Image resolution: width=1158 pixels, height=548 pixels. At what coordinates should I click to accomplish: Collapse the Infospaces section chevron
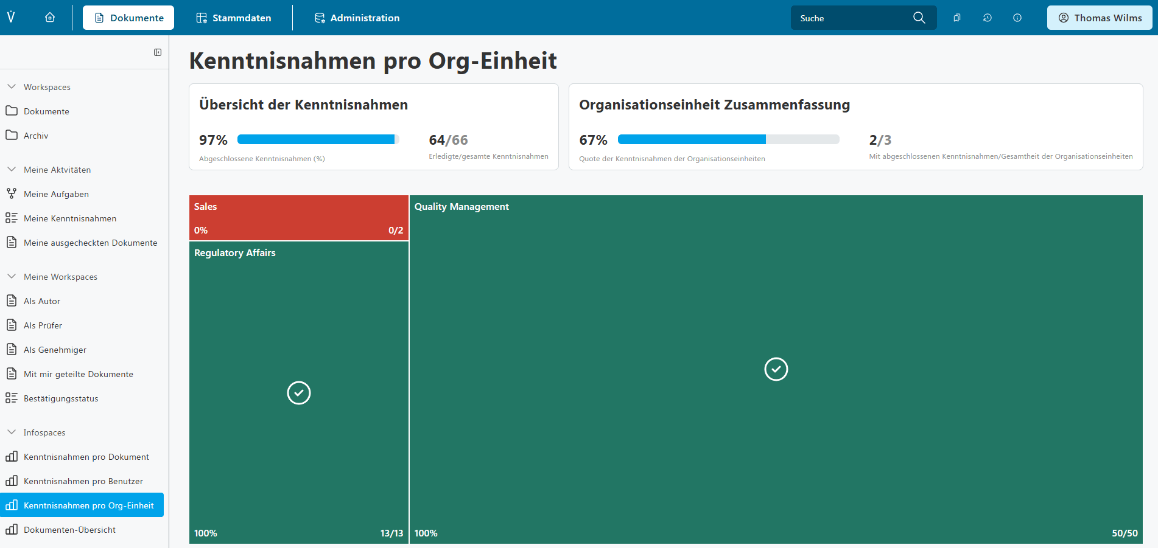(x=12, y=432)
